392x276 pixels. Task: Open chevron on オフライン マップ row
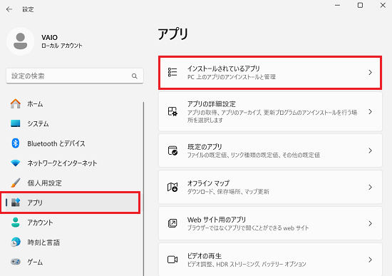coord(370,187)
